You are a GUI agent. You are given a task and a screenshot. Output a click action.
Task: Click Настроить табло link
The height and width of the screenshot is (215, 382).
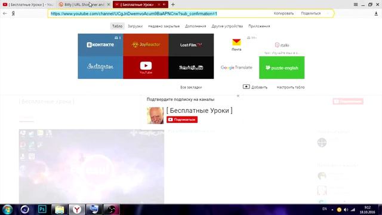point(291,87)
